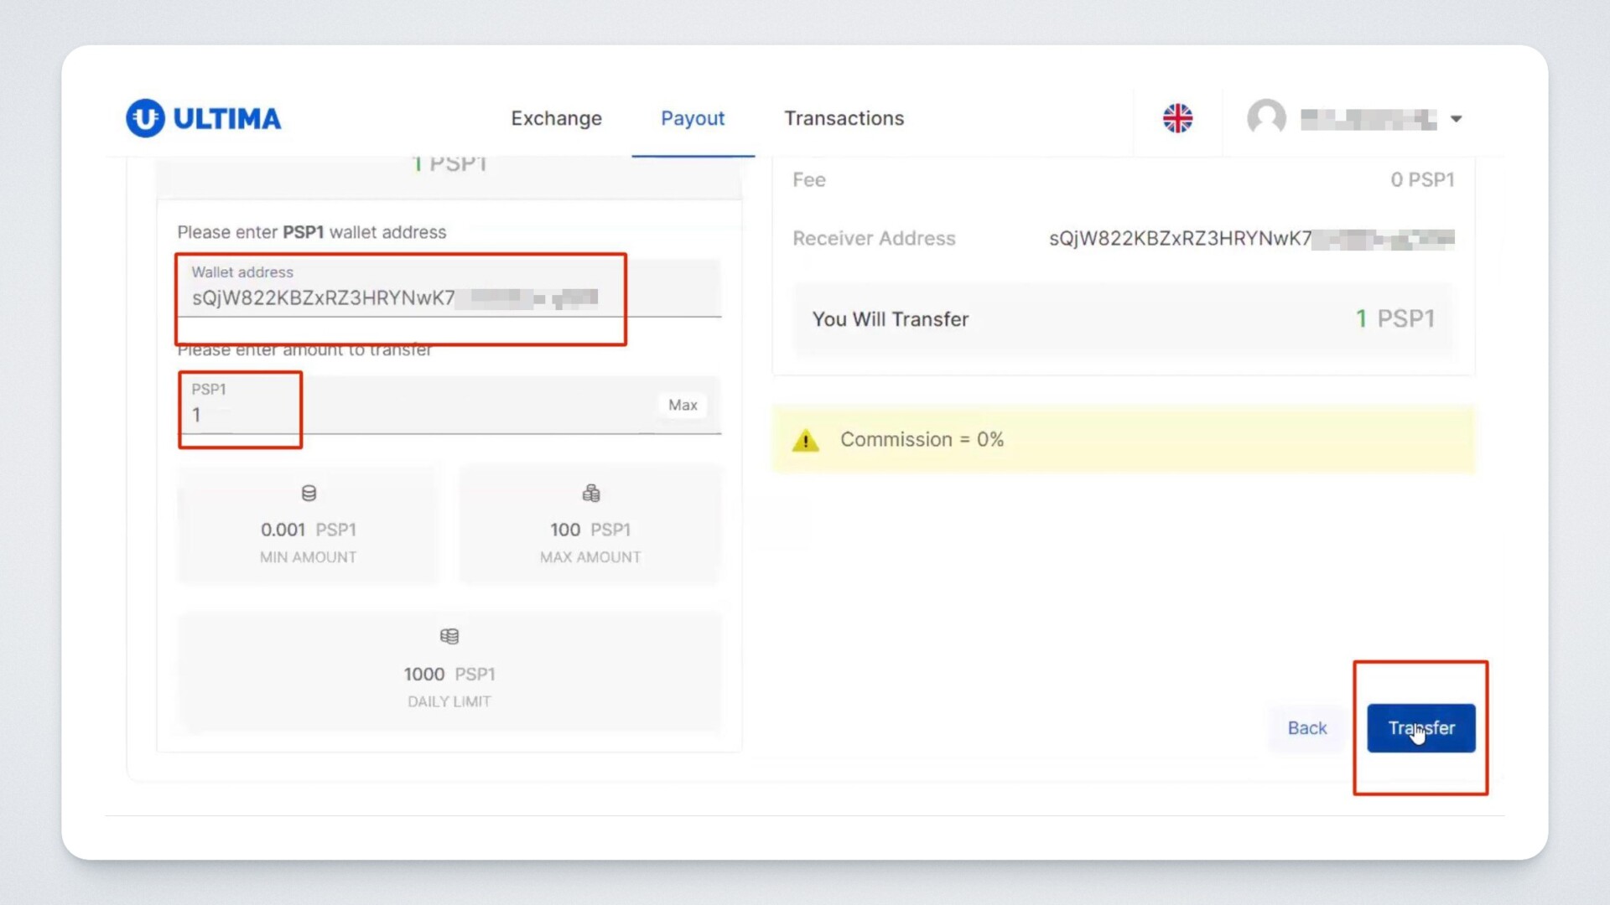Click the Back button
The width and height of the screenshot is (1610, 905).
tap(1306, 728)
